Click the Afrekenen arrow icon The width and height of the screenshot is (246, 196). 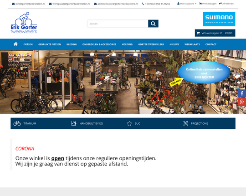click(x=220, y=4)
